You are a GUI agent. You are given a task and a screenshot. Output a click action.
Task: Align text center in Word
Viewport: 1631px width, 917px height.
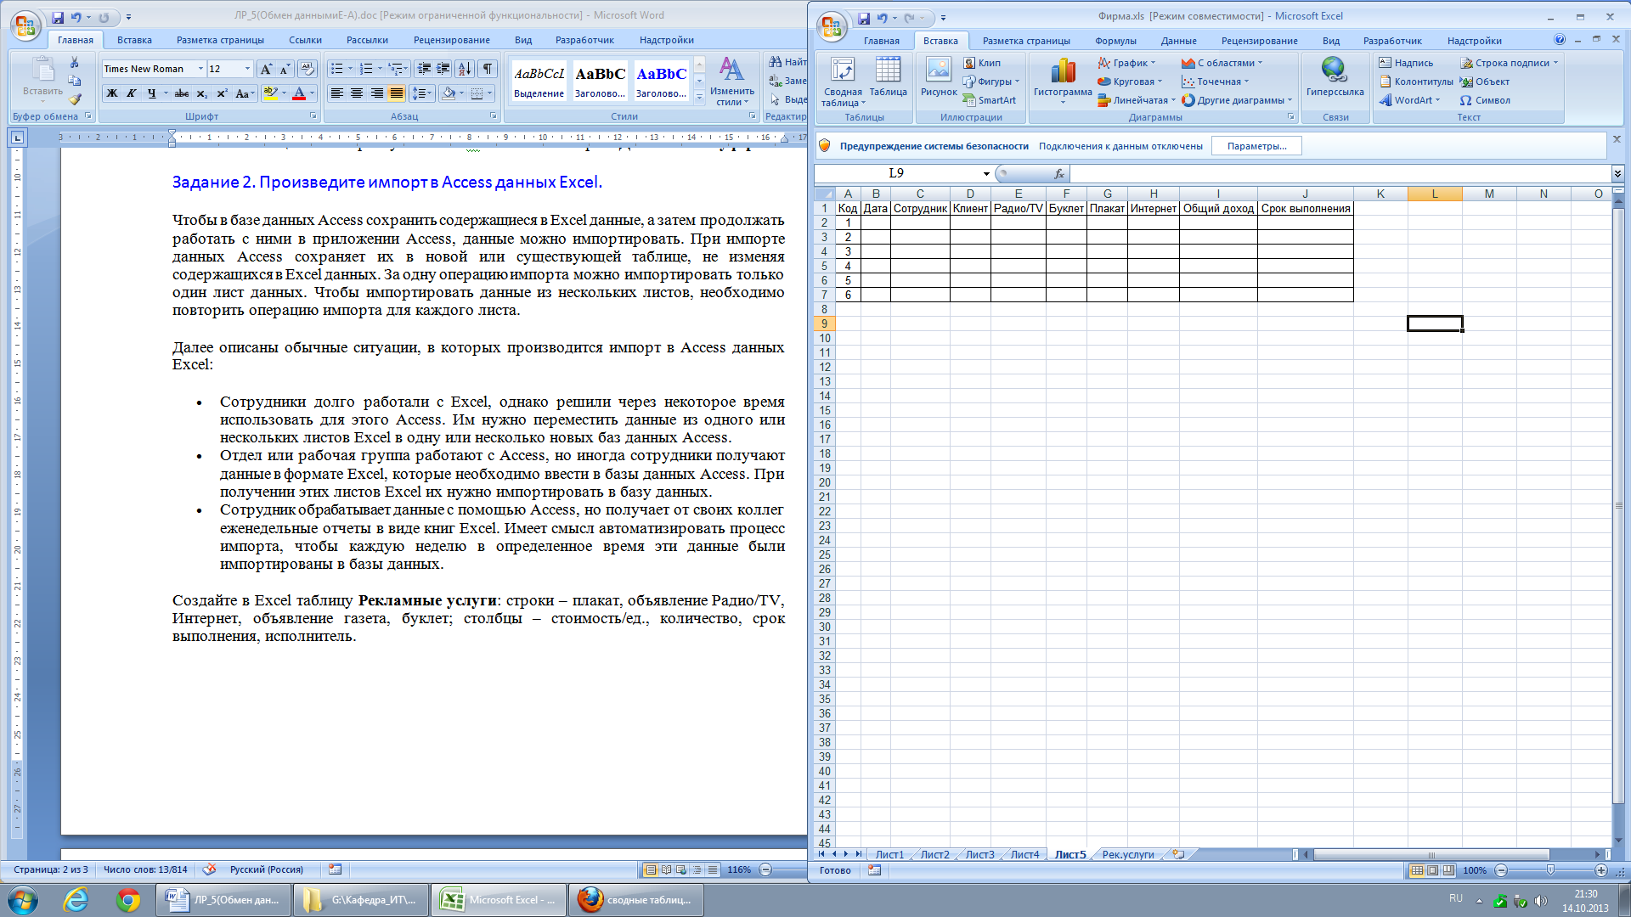click(357, 93)
